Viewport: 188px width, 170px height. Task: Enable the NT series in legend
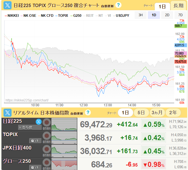point(99,16)
